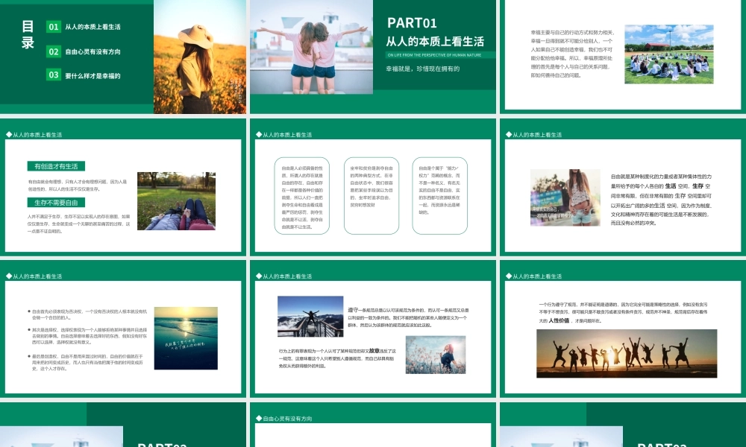Image resolution: width=746 pixels, height=447 pixels.
Task: Click the header ◆自由心灵有没有方向
Action: coord(283,419)
